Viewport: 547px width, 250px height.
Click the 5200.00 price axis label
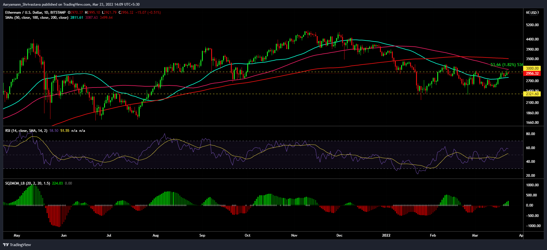click(532, 25)
